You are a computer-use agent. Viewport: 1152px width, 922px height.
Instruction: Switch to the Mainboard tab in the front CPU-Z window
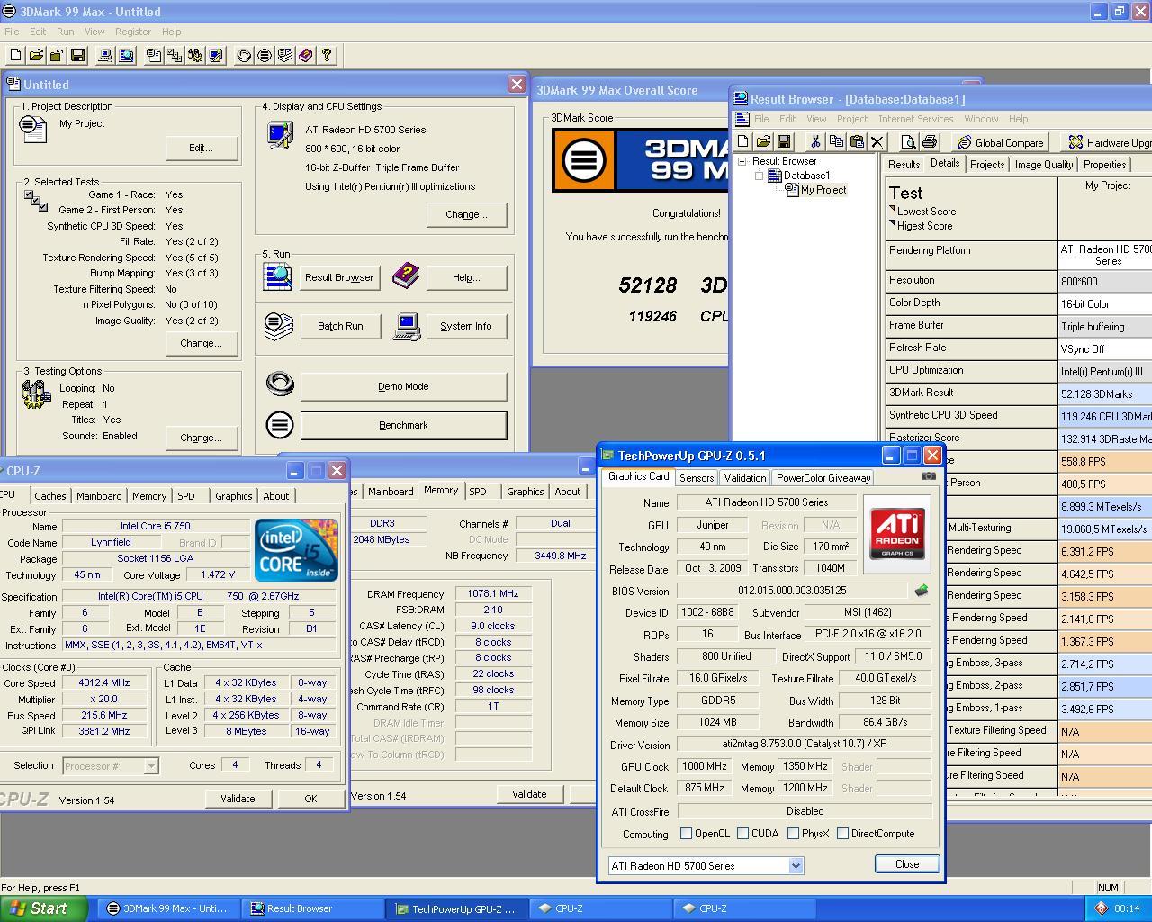point(99,496)
